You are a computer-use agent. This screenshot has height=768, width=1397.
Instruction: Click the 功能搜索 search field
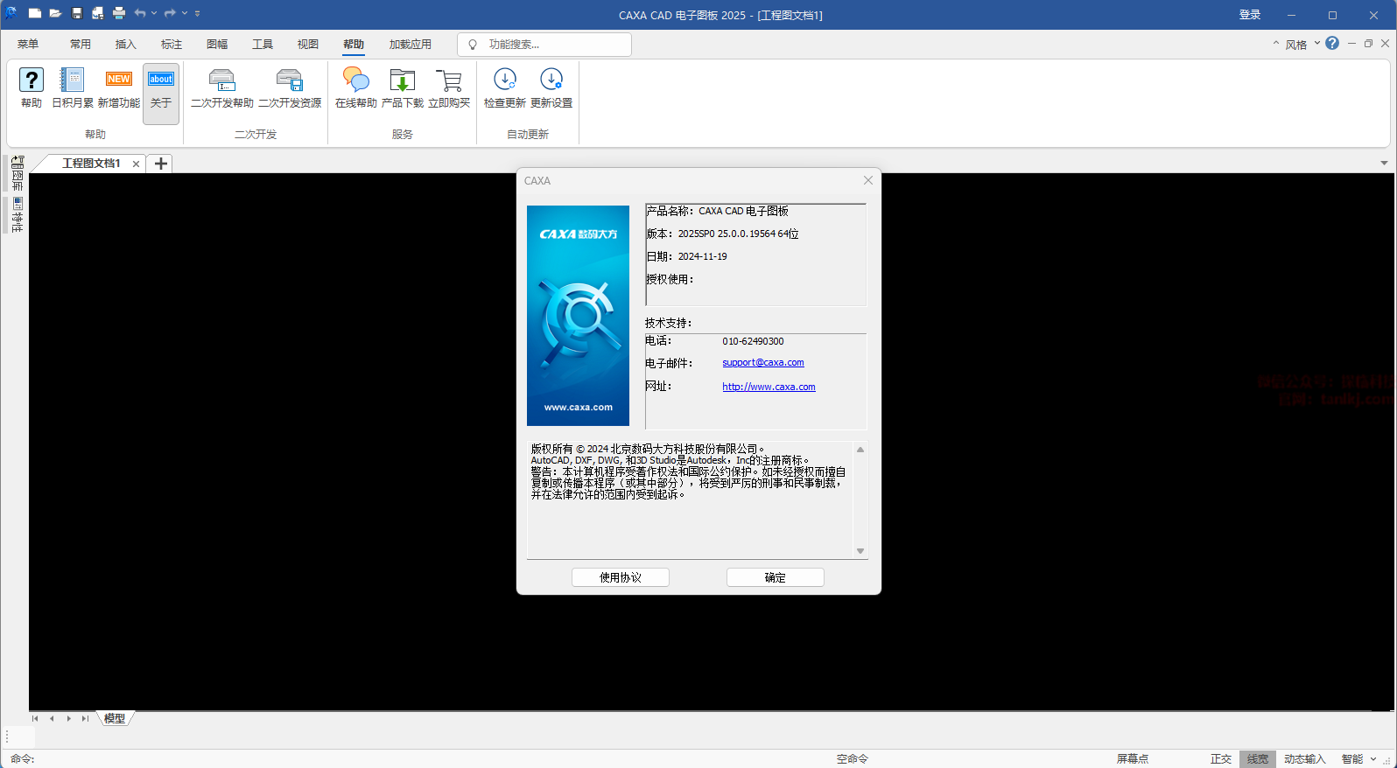551,44
